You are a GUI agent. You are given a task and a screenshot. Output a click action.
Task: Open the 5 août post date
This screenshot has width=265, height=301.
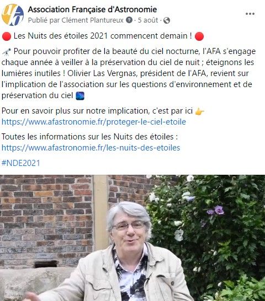148,20
